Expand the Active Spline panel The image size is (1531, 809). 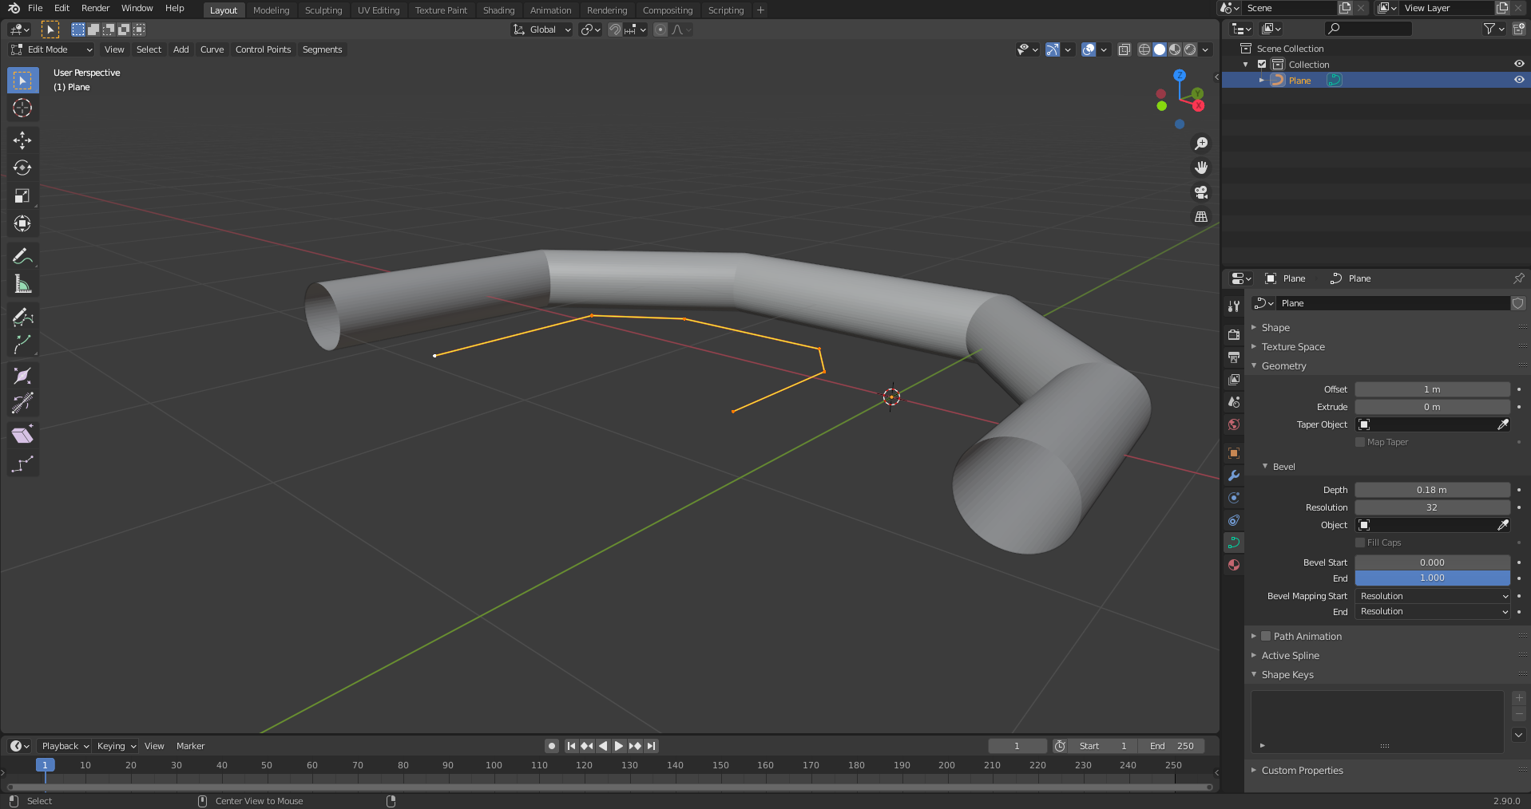(x=1290, y=655)
